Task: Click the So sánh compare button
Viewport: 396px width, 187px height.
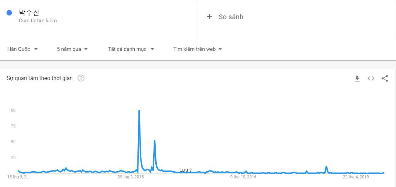Action: [x=231, y=17]
